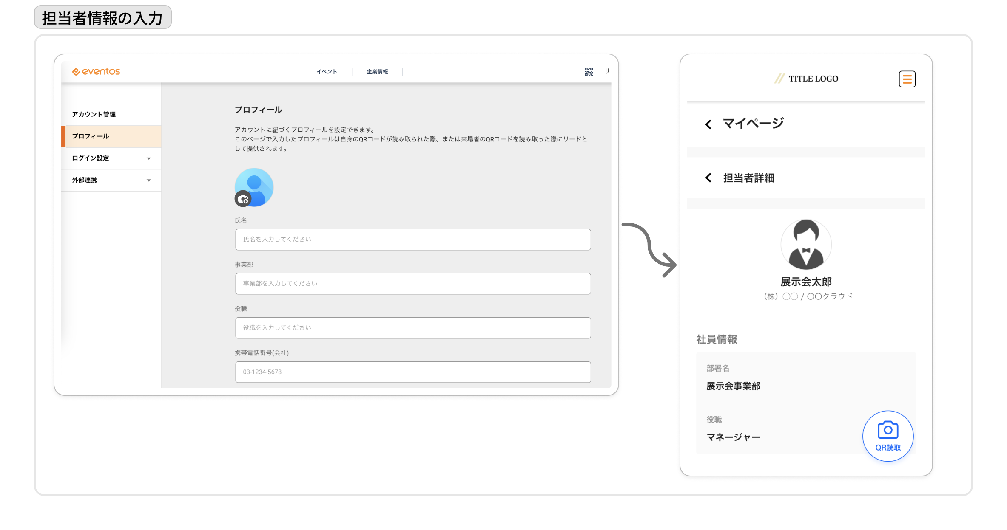
Task: Go back using arrow beside 担当者詳細
Action: [x=708, y=178]
